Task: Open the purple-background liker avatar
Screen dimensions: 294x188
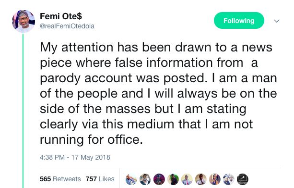Action: coord(159,179)
